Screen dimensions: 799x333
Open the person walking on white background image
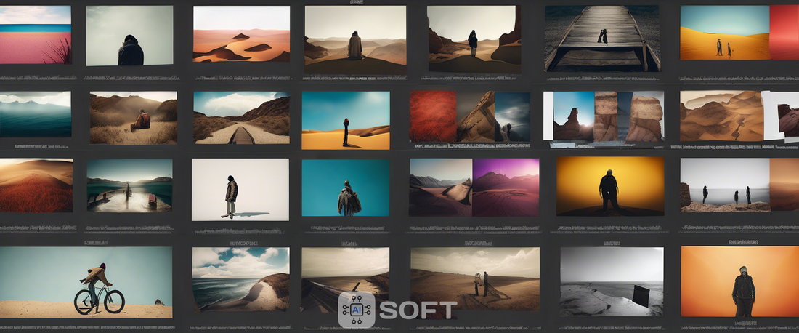pyautogui.click(x=240, y=190)
